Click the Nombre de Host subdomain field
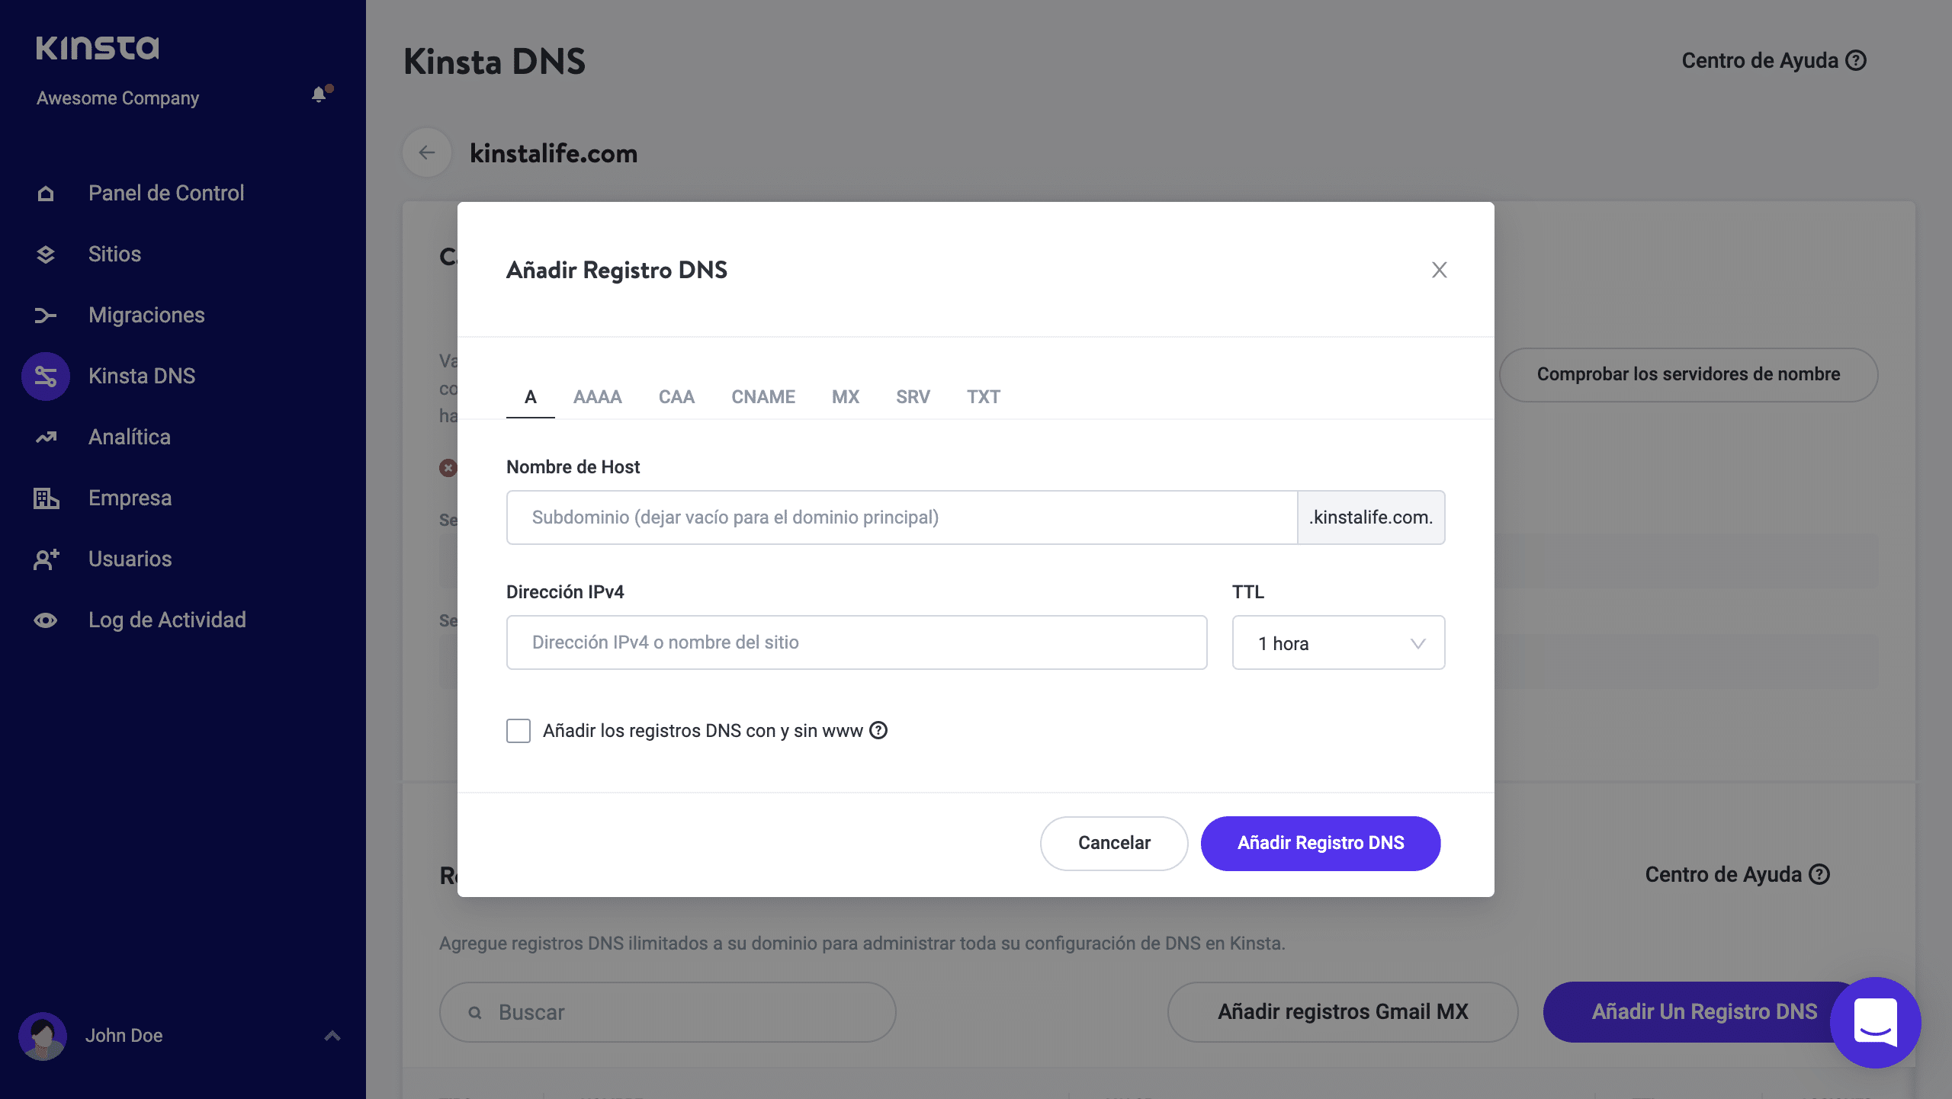 tap(901, 517)
